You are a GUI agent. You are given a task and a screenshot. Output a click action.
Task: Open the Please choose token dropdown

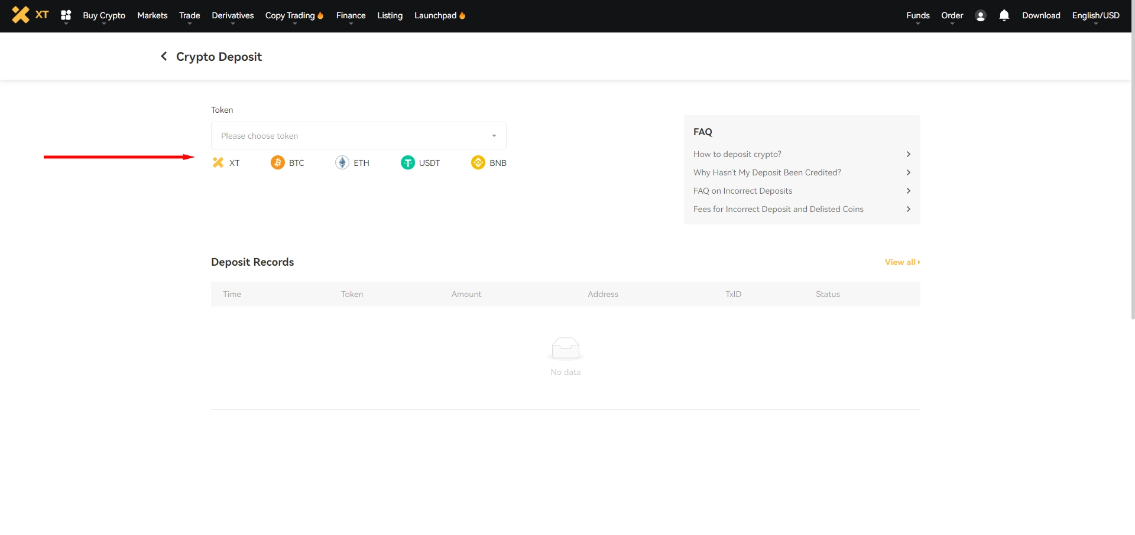pos(359,136)
